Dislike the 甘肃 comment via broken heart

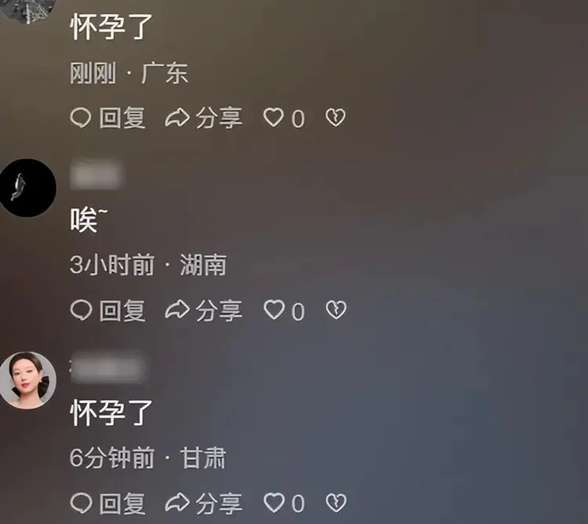tap(336, 502)
